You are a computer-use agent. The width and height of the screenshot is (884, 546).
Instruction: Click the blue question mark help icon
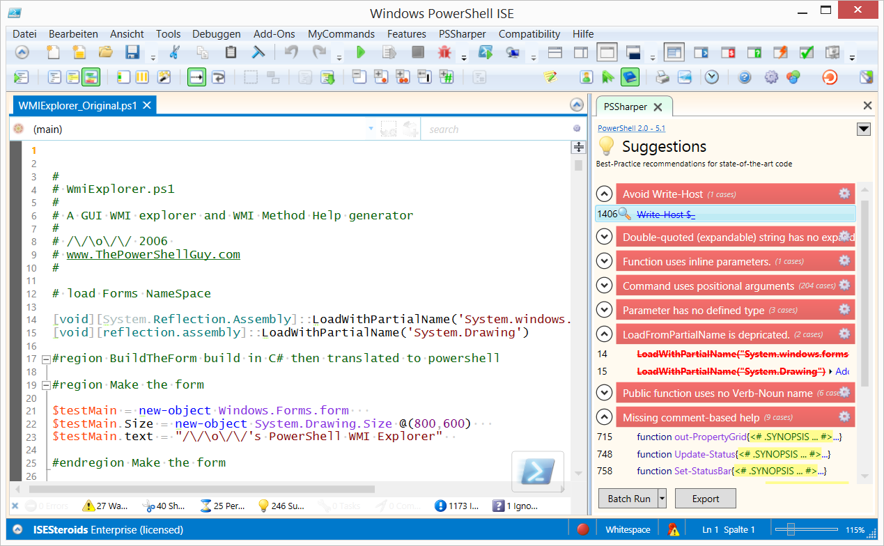pos(745,77)
